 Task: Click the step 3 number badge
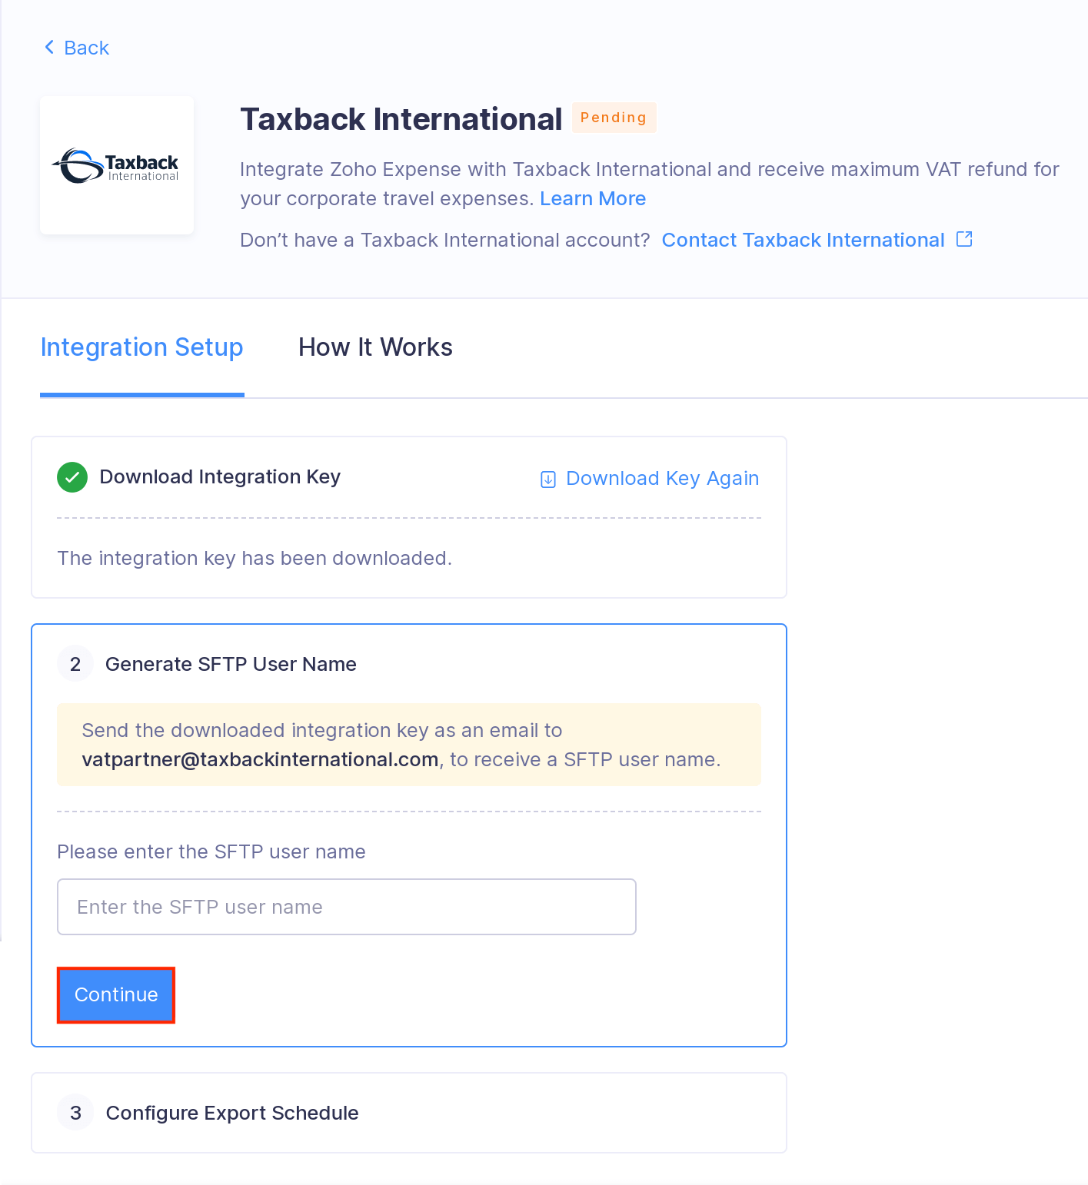click(x=75, y=1113)
